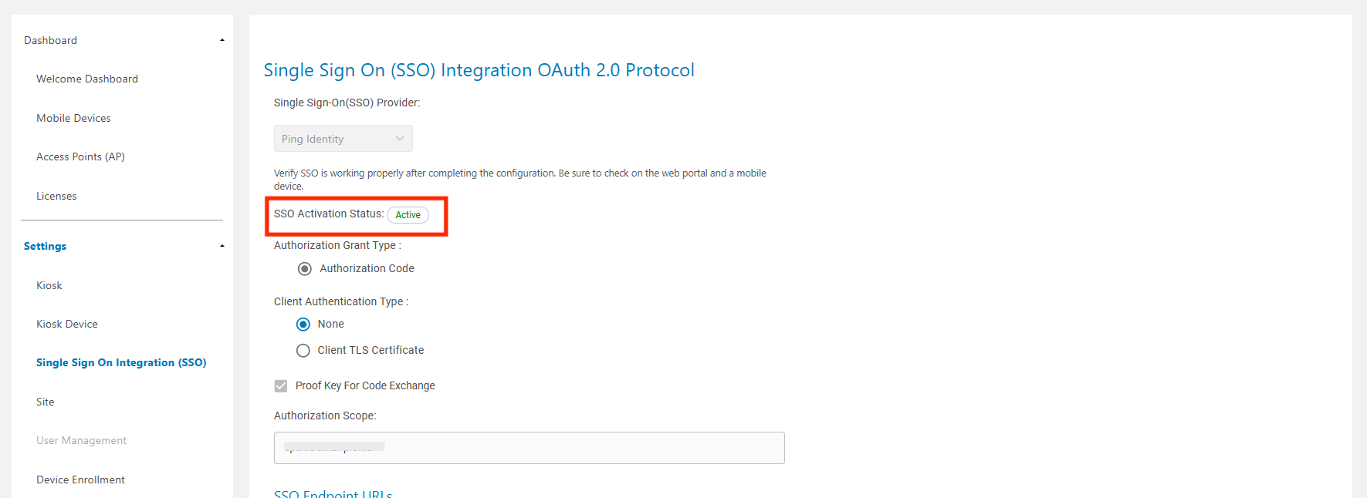Select Single Sign On Integration (SSO)
Viewport: 1367px width, 498px height.
121,362
